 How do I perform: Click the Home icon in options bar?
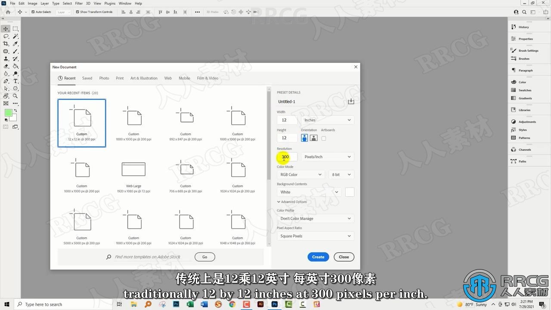coord(8,12)
